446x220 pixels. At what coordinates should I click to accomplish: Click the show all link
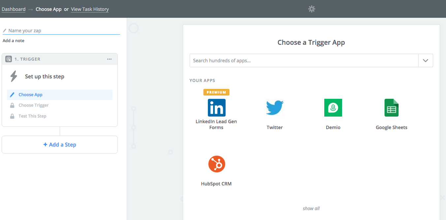click(x=311, y=208)
